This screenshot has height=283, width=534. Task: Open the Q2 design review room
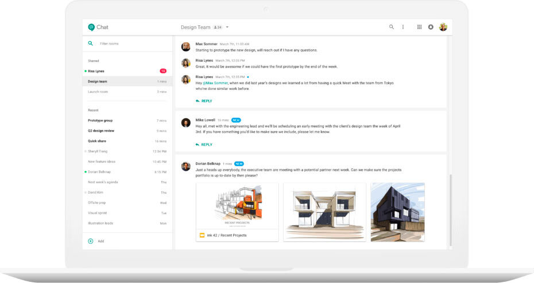127,131
